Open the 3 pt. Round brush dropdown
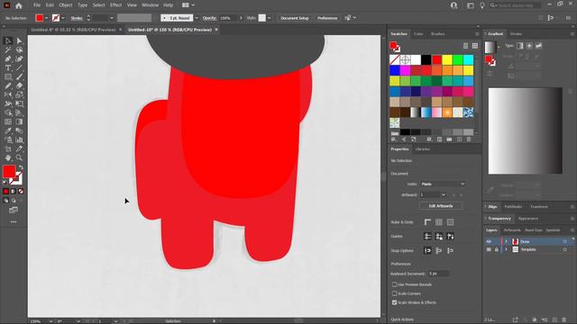Screen dimensions: 577x324 tap(197, 18)
